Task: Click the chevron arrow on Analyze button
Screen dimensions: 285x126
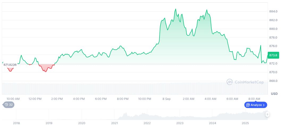Action: (x=263, y=105)
